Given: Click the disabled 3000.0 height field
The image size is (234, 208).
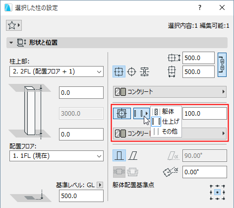Looking at the screenshot, I should point(81,113).
